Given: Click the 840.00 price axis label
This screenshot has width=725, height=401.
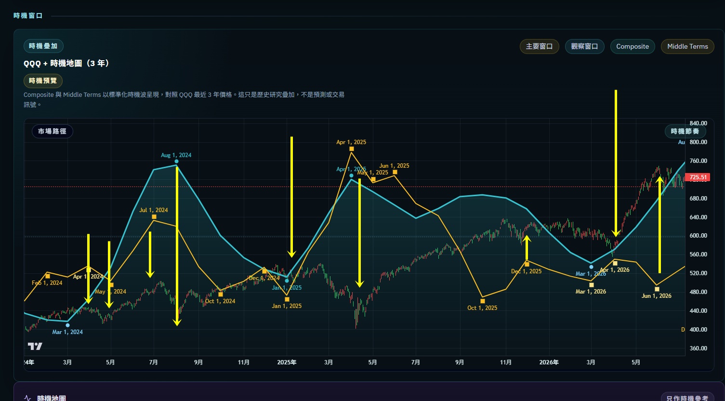Looking at the screenshot, I should click(699, 123).
